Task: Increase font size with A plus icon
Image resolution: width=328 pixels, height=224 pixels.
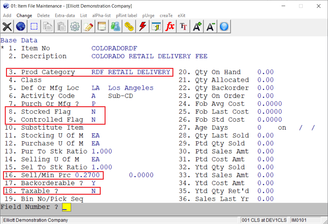Action: pos(197,27)
